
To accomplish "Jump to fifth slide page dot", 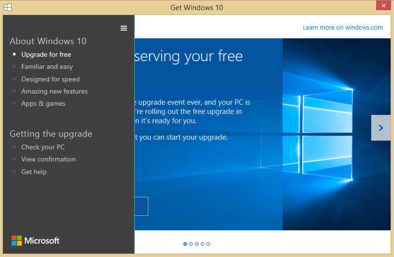I will click(x=208, y=244).
